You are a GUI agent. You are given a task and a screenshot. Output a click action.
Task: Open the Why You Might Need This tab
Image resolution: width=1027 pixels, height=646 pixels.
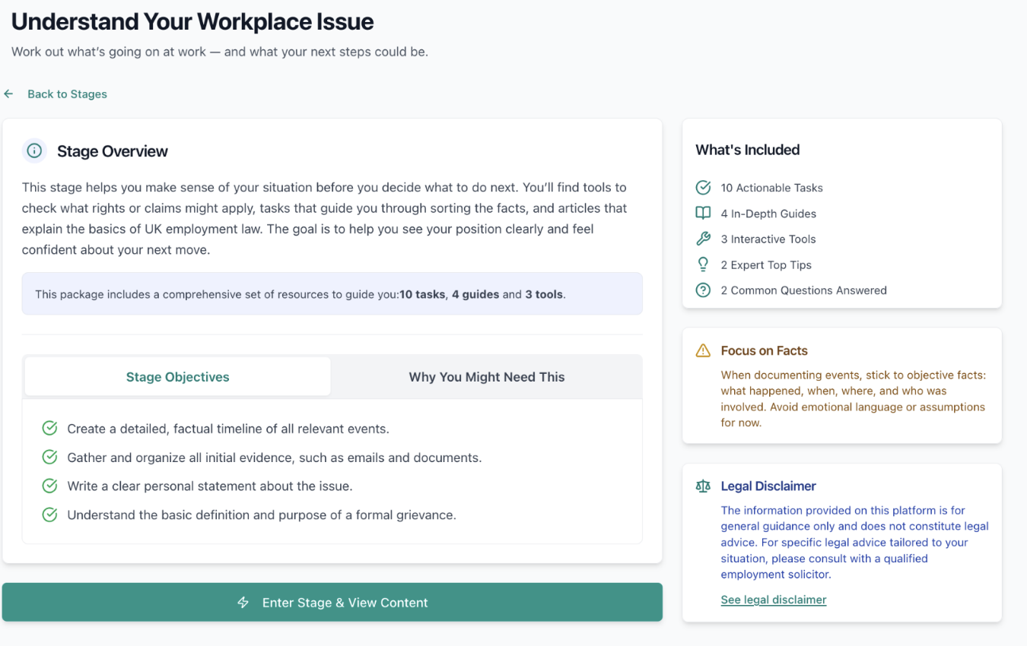(486, 376)
